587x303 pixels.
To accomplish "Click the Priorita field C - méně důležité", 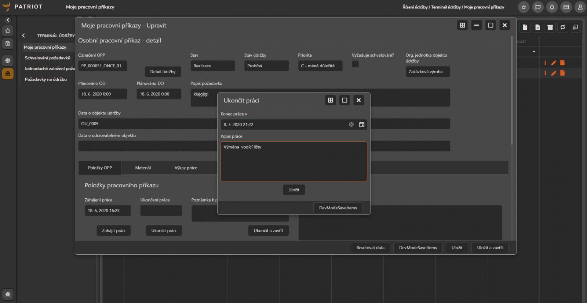I will pos(320,66).
